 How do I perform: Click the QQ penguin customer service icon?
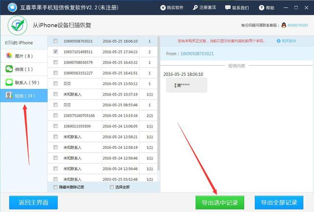pyautogui.click(x=284, y=25)
